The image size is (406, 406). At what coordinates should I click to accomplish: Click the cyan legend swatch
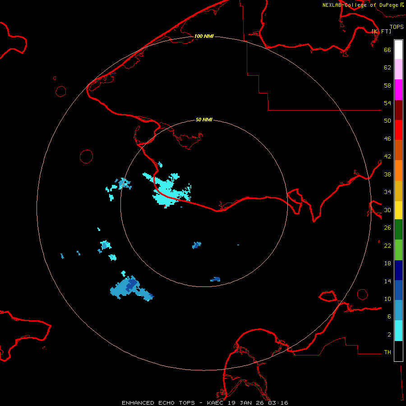398,331
